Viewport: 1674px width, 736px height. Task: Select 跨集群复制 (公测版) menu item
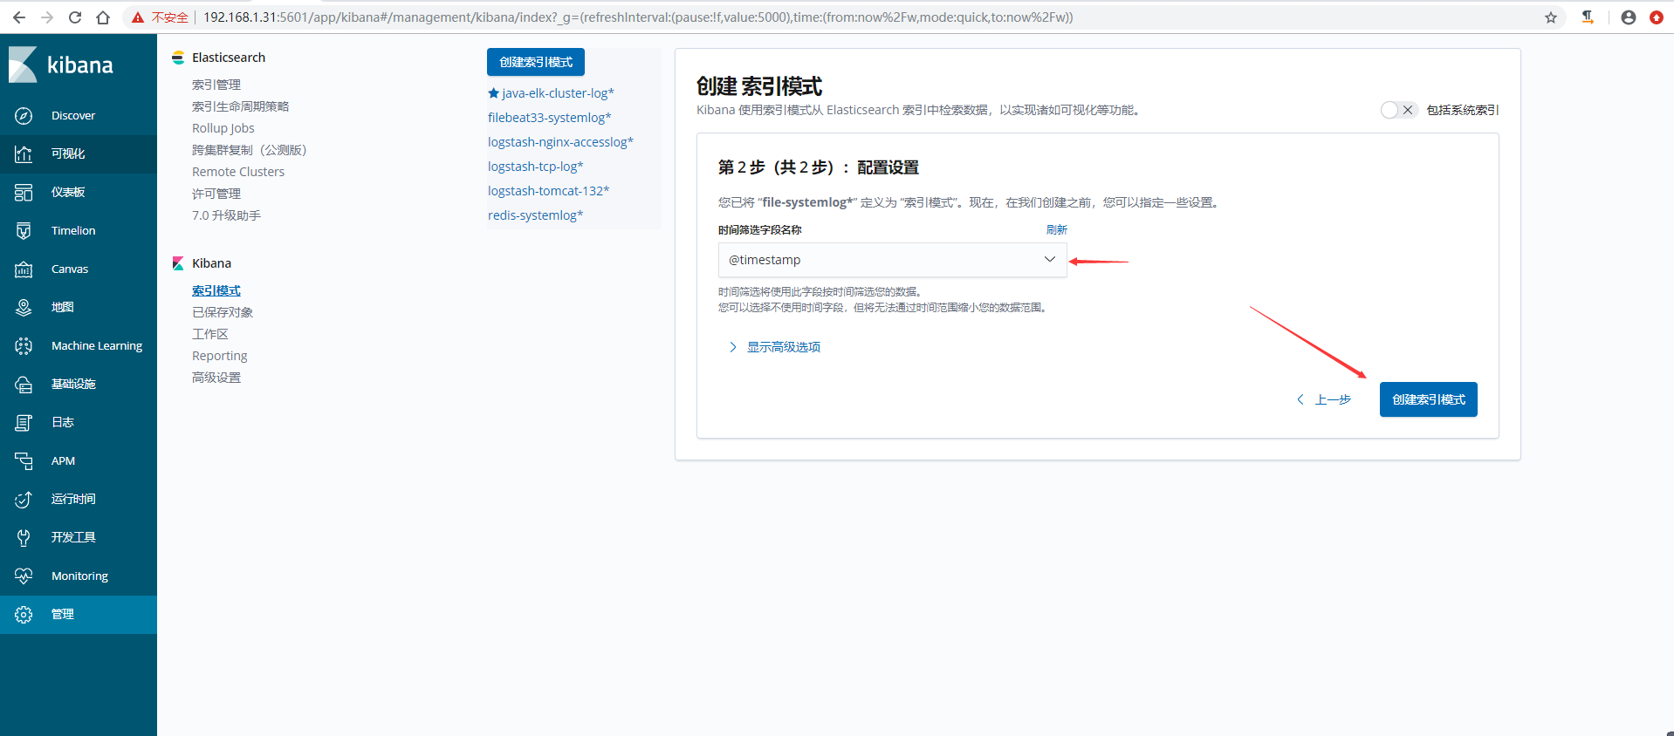(x=250, y=150)
